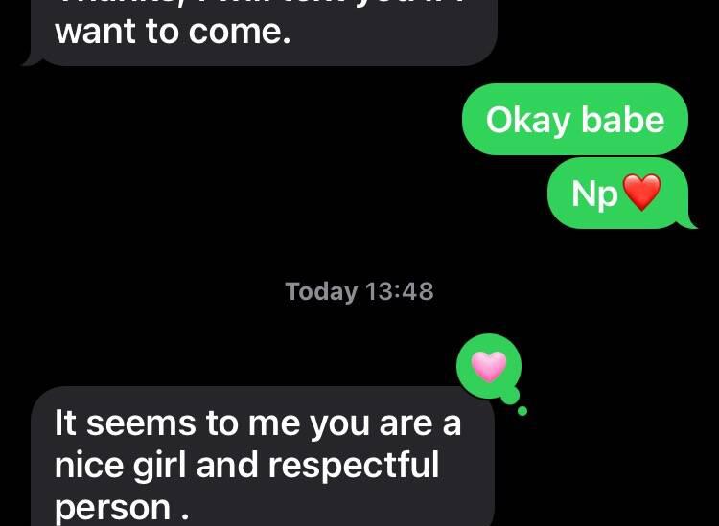
Task: Select the 'Okay babe' green message bubble
Action: (x=575, y=120)
